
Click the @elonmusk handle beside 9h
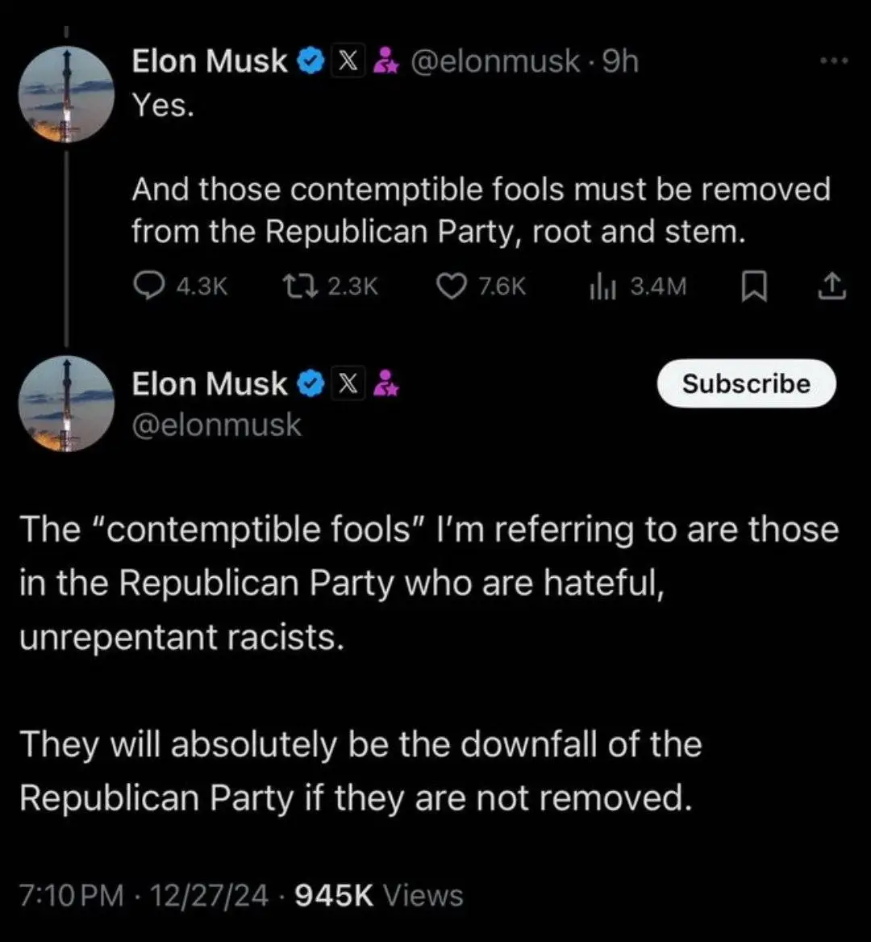(x=496, y=61)
